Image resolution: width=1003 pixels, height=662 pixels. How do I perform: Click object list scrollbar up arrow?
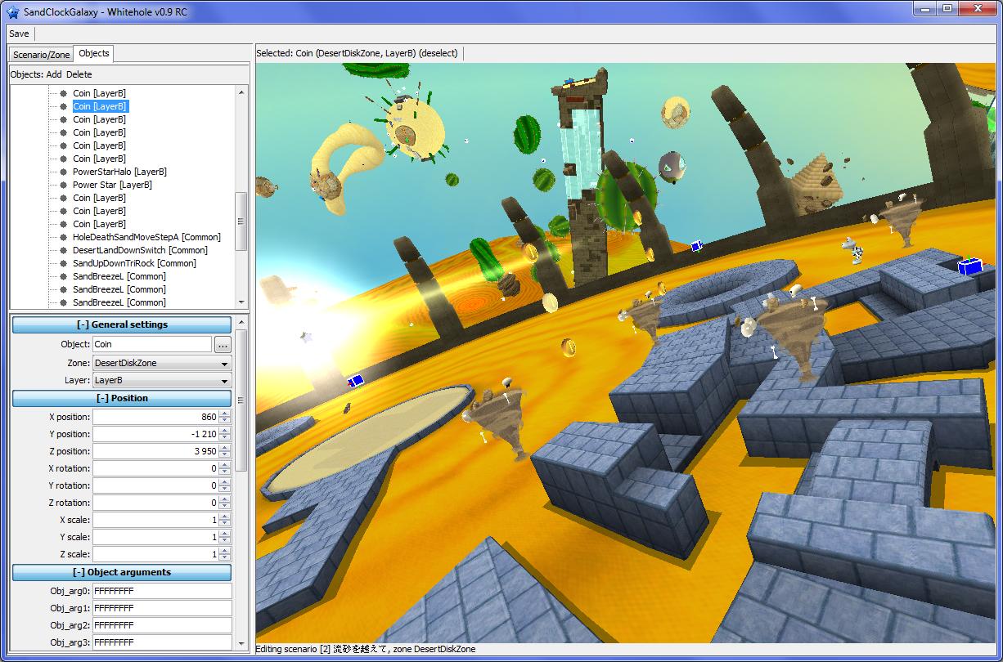click(x=241, y=92)
